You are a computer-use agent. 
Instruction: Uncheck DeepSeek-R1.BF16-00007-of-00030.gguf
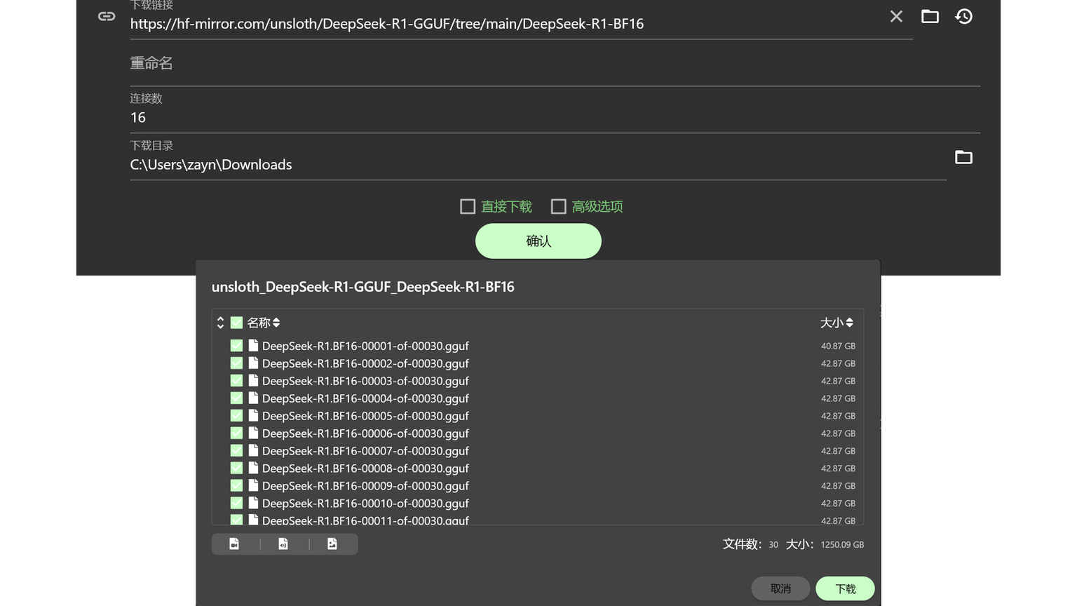tap(236, 451)
